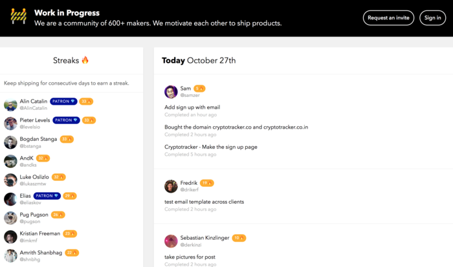Click Pug Pugson's avatar in Streaks
This screenshot has width=453, height=267.
[x=10, y=218]
